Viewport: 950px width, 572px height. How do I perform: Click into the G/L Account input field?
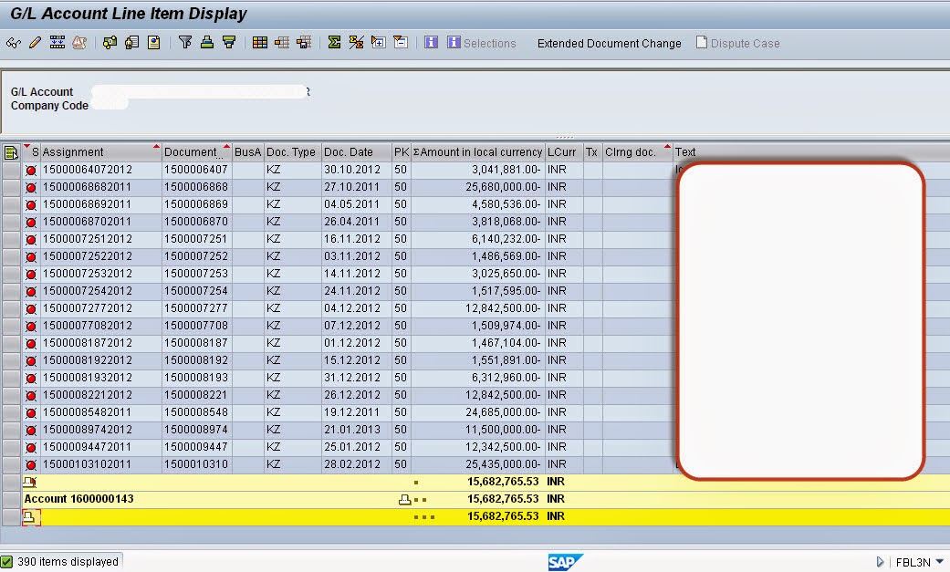coord(201,91)
